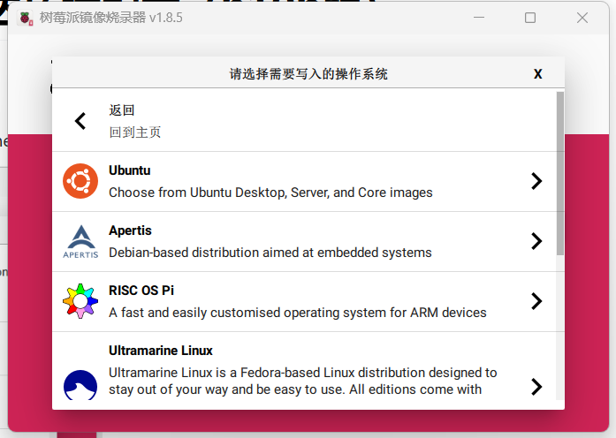Click 'Debian-based distribution aimed at embedded systems'
The width and height of the screenshot is (616, 438).
pos(270,253)
